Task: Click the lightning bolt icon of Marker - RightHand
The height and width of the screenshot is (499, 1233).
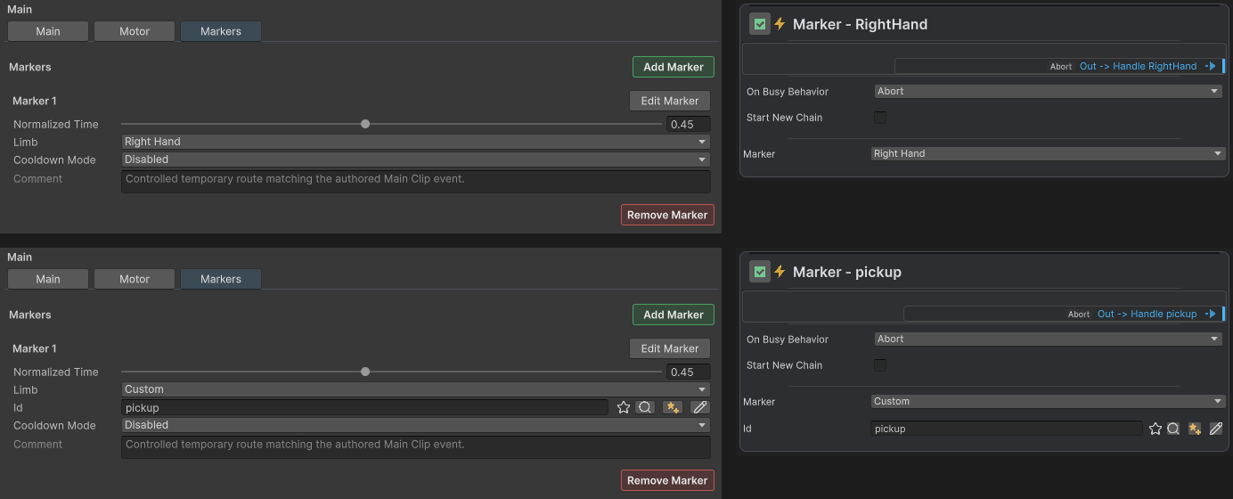Action: coord(780,24)
